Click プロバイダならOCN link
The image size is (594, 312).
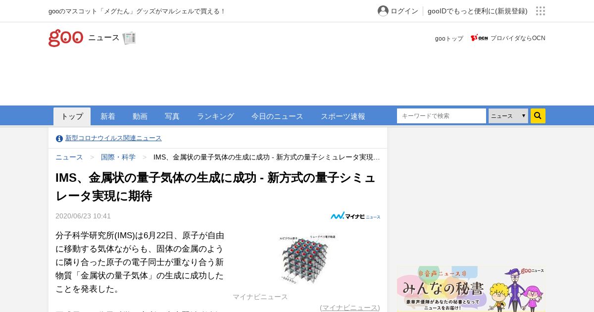coord(518,38)
